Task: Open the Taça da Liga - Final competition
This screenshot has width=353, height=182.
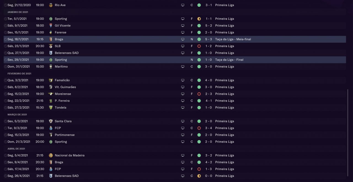Action: (229, 60)
